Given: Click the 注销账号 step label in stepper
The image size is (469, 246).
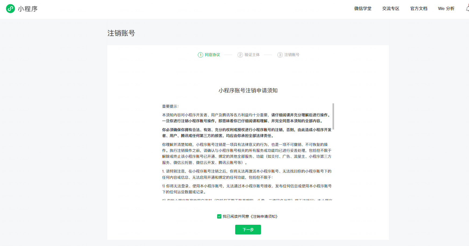Looking at the screenshot, I should 292,55.
